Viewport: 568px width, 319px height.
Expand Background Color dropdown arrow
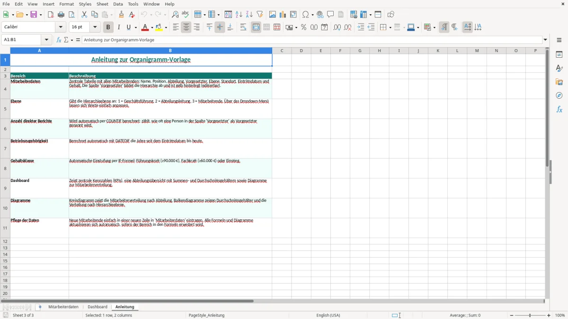166,27
